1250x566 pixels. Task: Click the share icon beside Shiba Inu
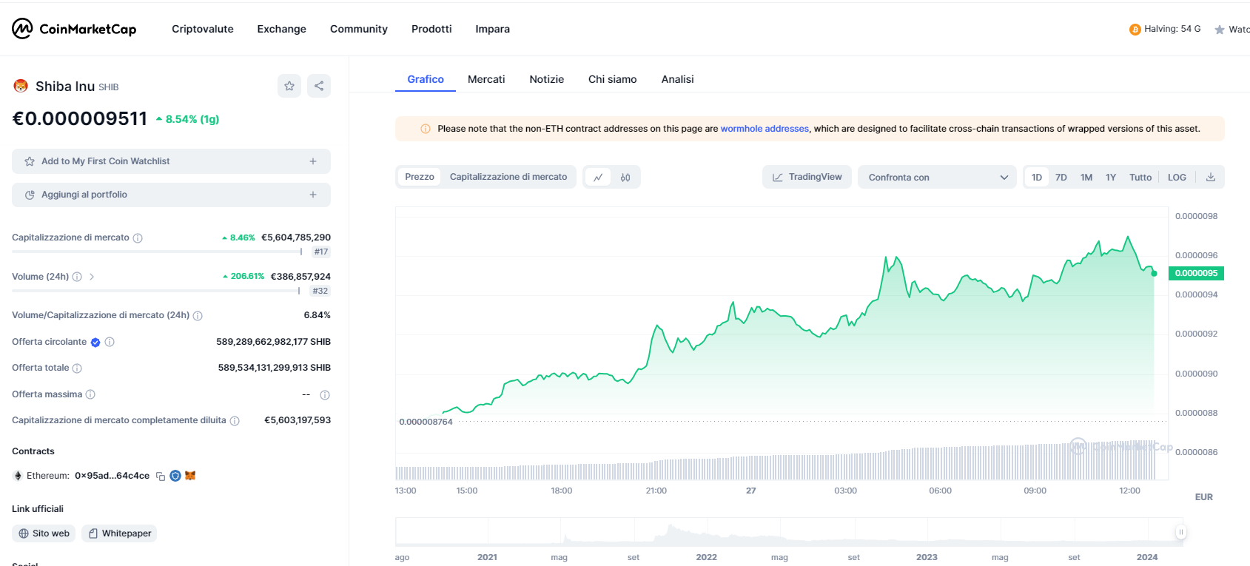319,86
